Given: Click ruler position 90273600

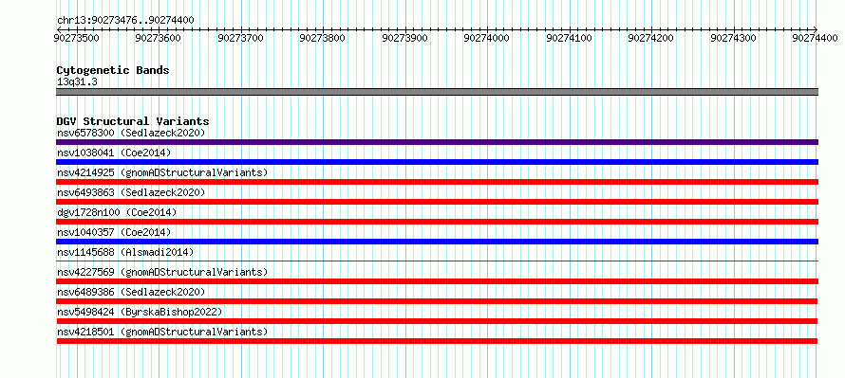Looking at the screenshot, I should (159, 38).
